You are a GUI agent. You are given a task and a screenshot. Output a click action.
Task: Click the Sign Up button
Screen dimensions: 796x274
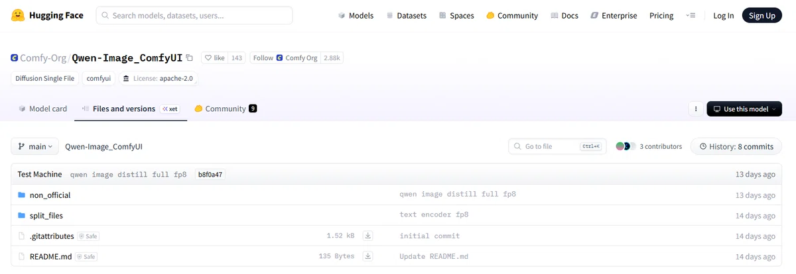[x=762, y=15]
